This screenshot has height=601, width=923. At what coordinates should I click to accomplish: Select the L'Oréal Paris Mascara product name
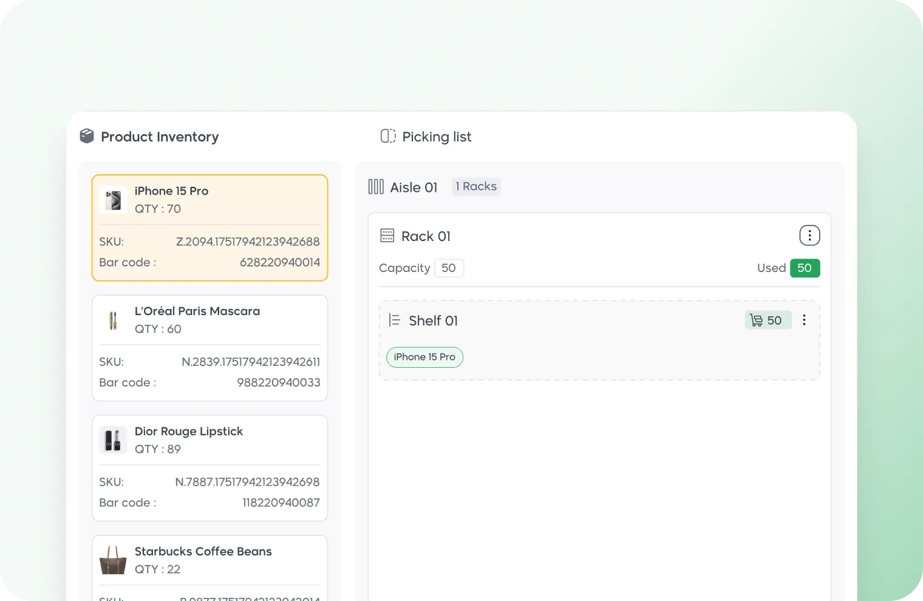tap(197, 311)
